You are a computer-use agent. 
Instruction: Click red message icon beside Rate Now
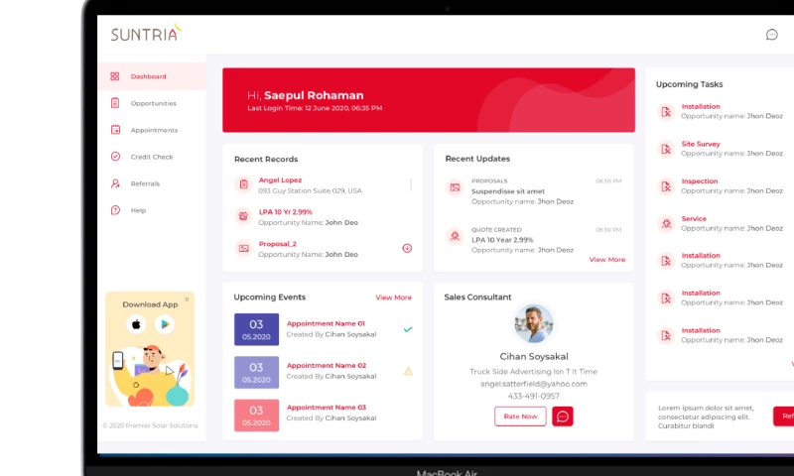[x=563, y=416]
